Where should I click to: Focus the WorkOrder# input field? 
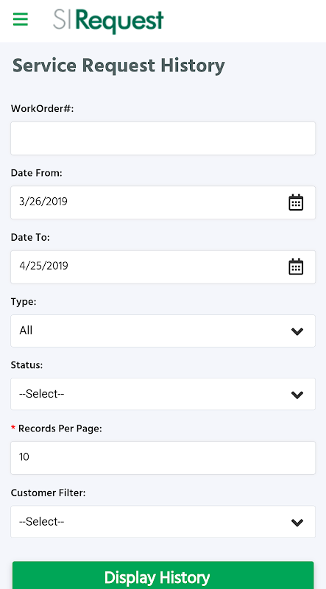163,138
